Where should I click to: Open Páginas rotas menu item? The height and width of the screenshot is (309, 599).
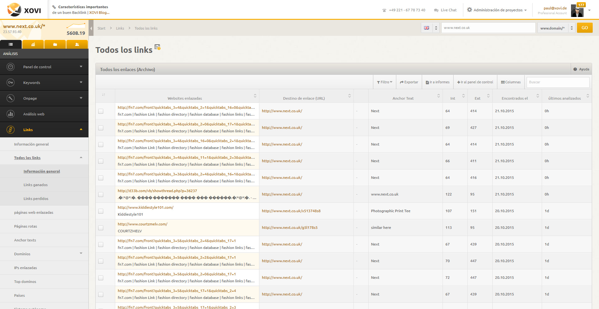25,226
